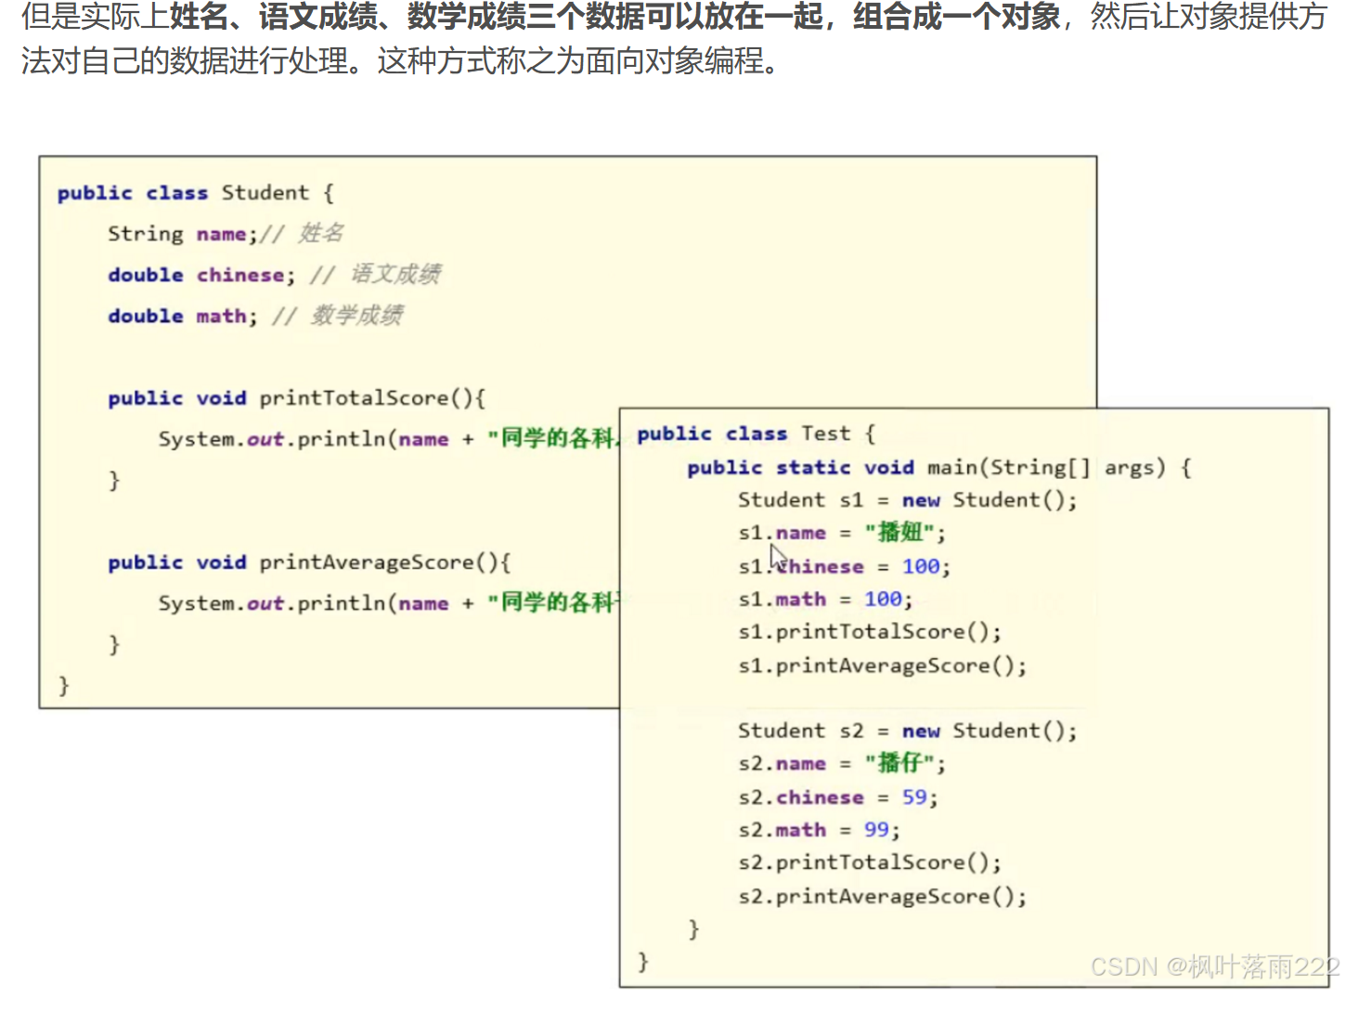
Task: Click the Student class declaration
Action: point(193,192)
